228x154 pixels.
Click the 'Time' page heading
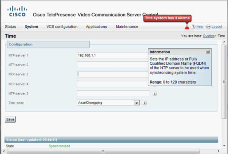coord(10,36)
